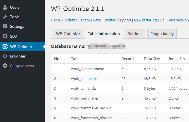Open the Twitter link
The image size is (189, 122).
pos(110,20)
